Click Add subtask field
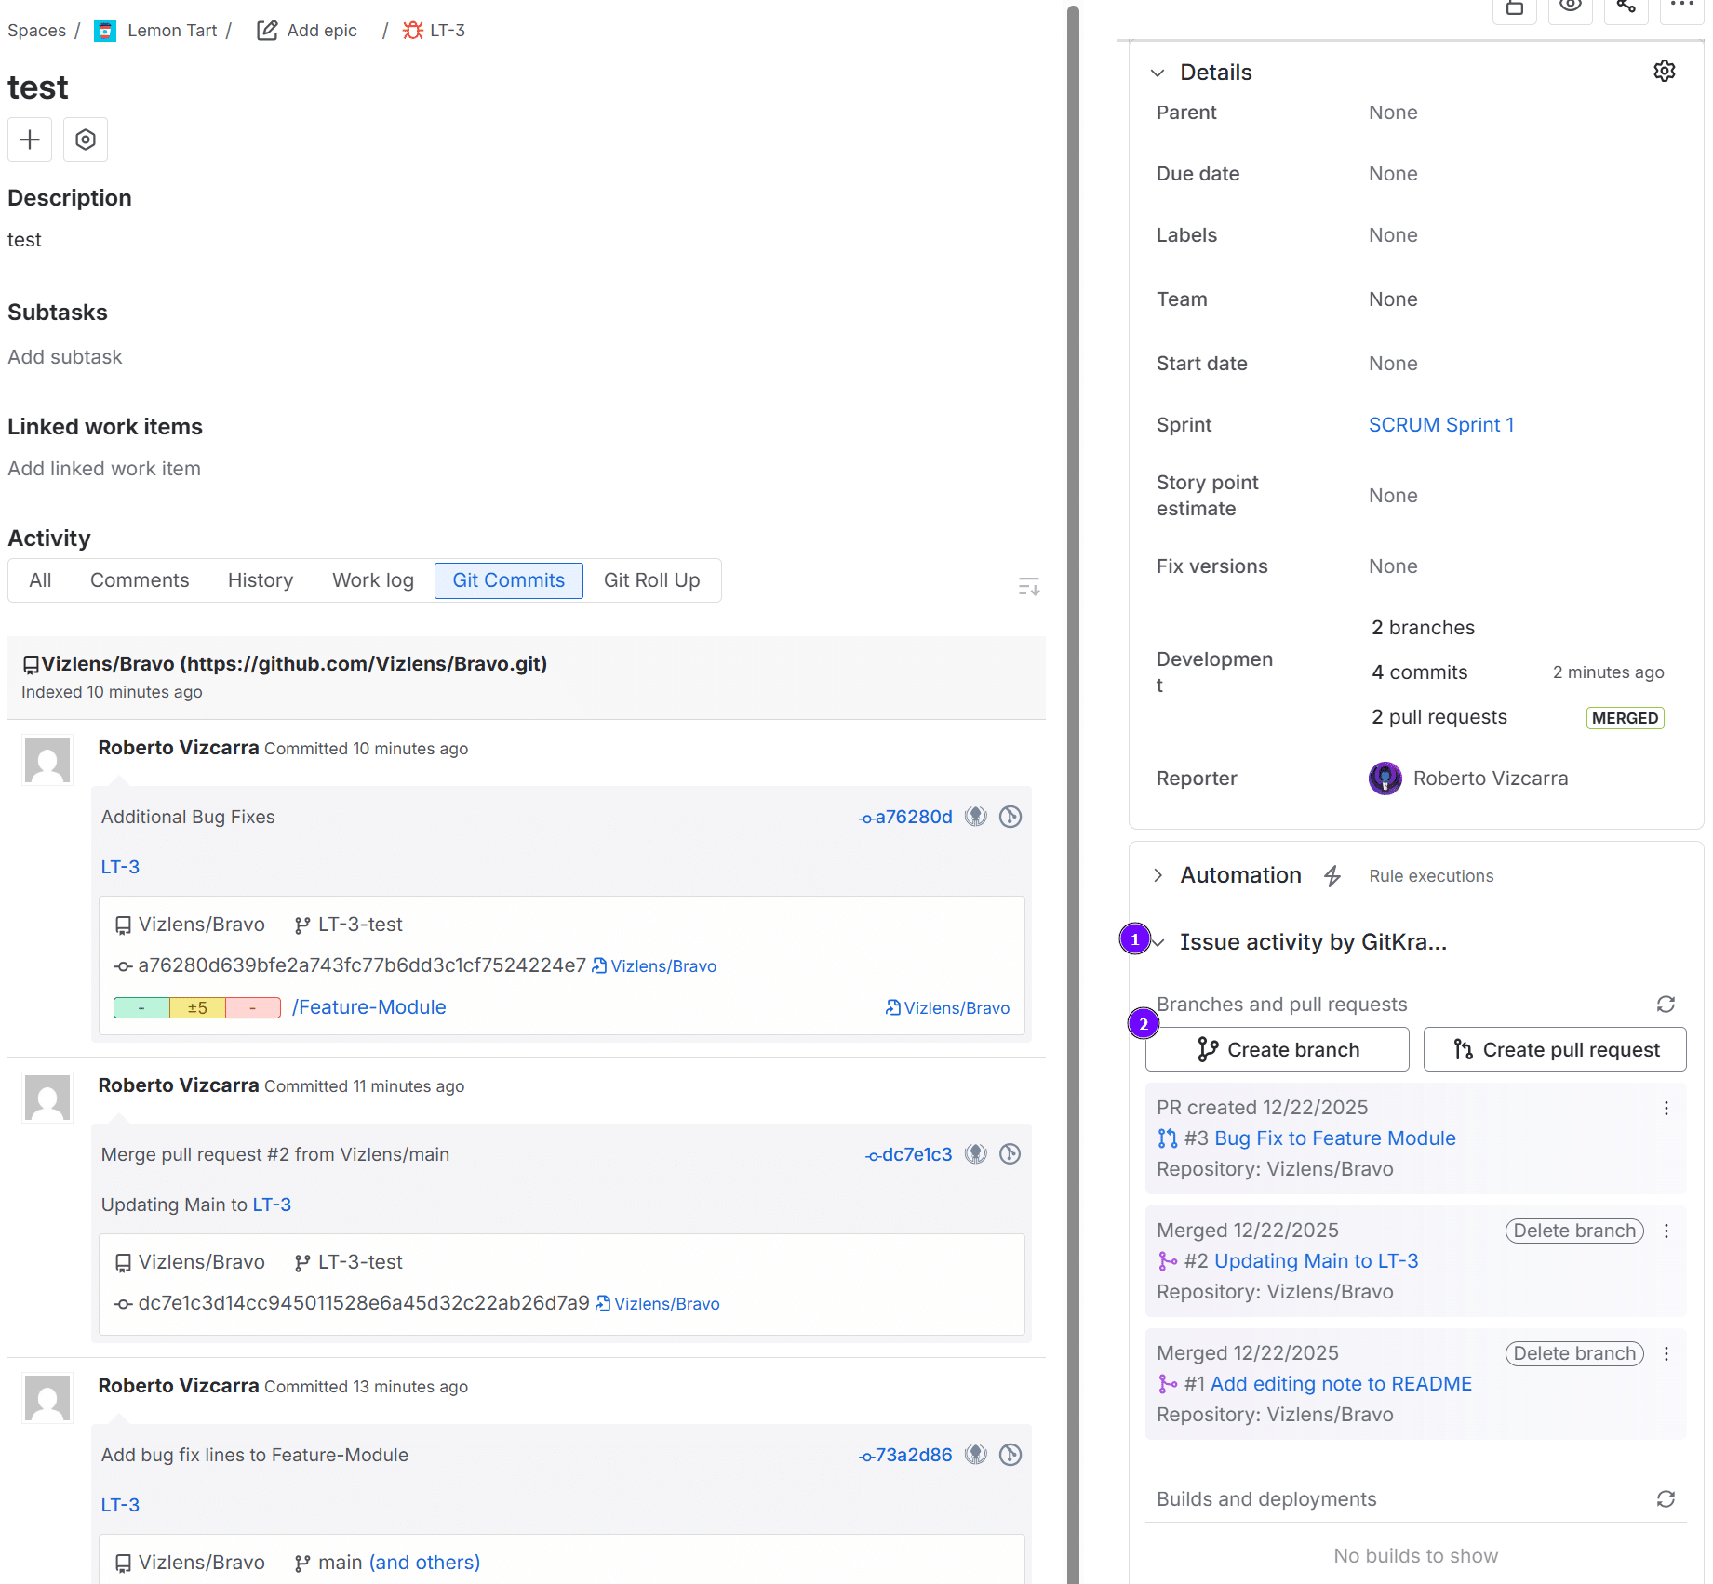1713x1584 pixels. [65, 357]
